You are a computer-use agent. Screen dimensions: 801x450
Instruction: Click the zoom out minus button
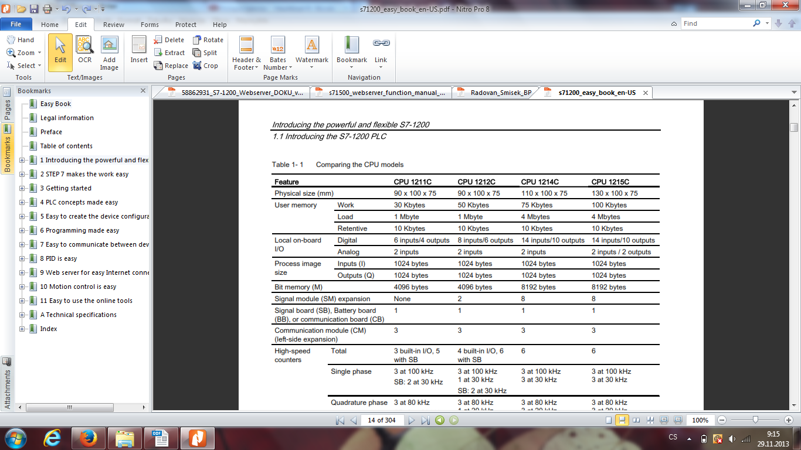click(722, 420)
